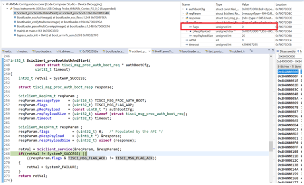
Task: Click the editor vertical scrollbar thumb
Action: [x=271, y=147]
